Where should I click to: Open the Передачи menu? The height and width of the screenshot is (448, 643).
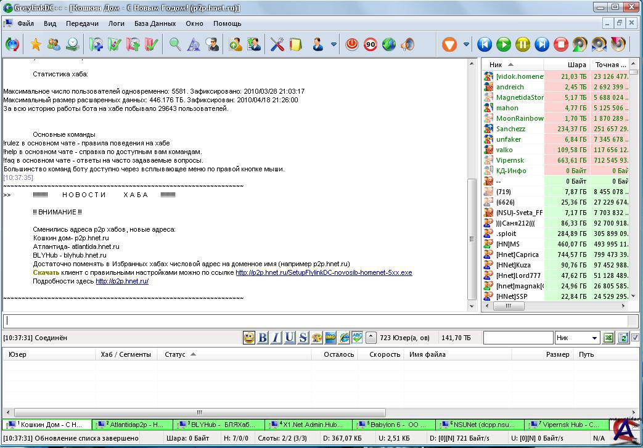[82, 23]
